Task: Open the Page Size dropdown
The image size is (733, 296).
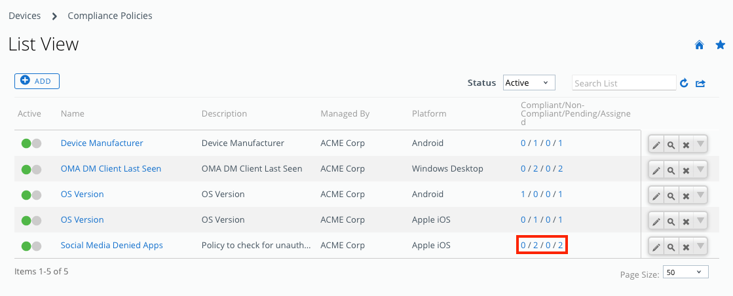Action: [685, 272]
